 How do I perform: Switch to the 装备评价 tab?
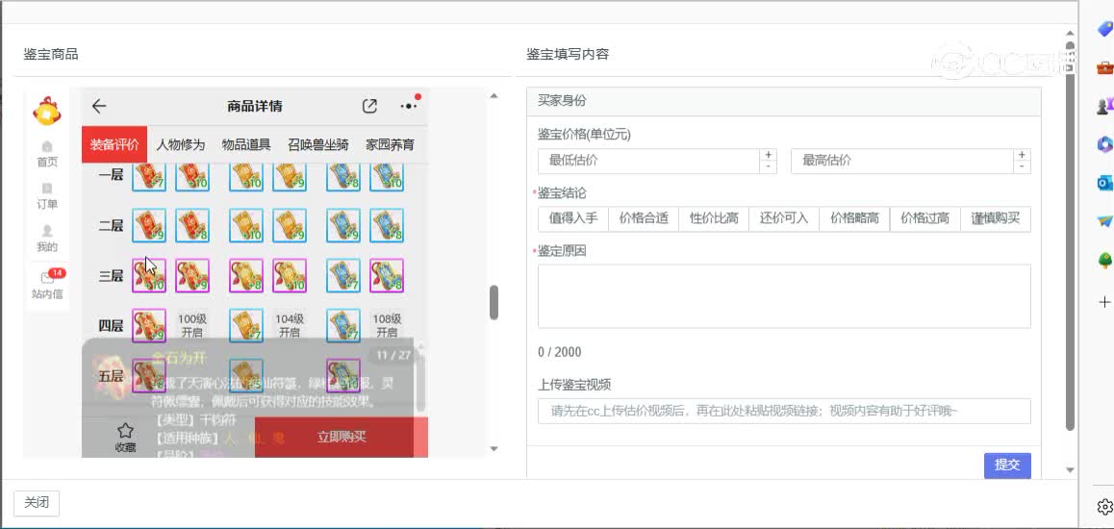(114, 145)
